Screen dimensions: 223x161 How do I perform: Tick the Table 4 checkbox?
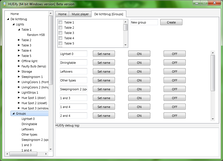point(61,38)
